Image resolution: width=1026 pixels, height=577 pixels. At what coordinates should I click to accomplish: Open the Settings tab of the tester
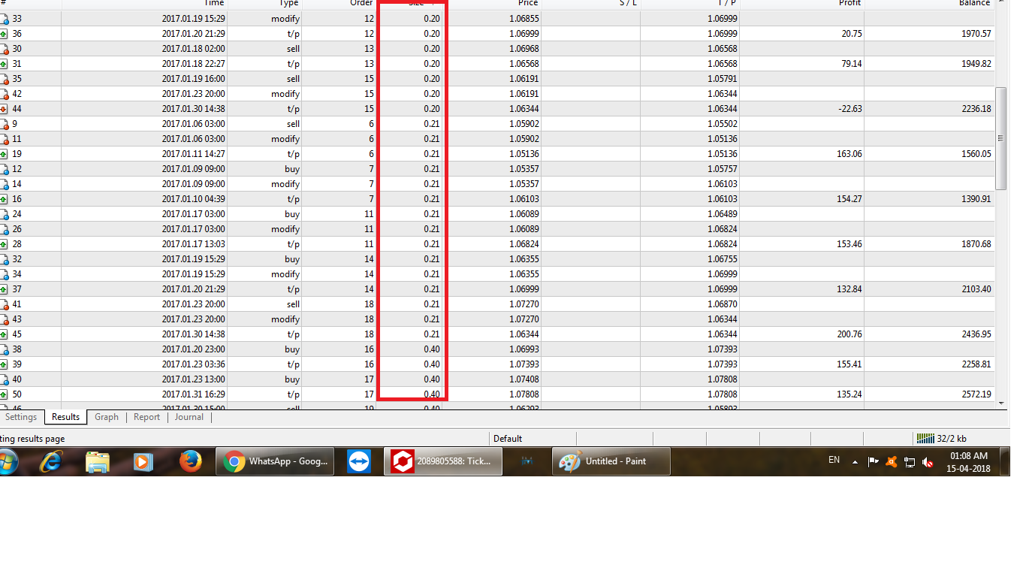coord(21,417)
